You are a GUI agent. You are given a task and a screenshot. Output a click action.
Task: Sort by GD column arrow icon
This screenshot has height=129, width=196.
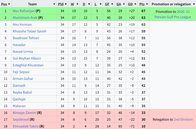135,4
